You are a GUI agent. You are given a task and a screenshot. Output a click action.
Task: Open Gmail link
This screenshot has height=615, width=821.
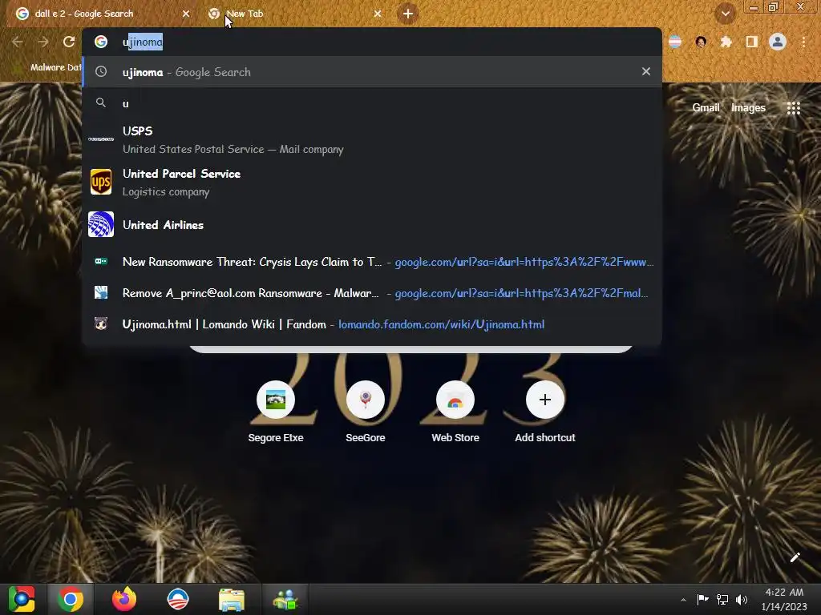tap(706, 108)
